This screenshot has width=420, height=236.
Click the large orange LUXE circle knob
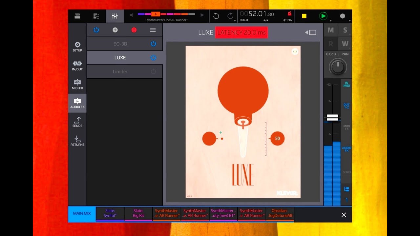pyautogui.click(x=243, y=91)
